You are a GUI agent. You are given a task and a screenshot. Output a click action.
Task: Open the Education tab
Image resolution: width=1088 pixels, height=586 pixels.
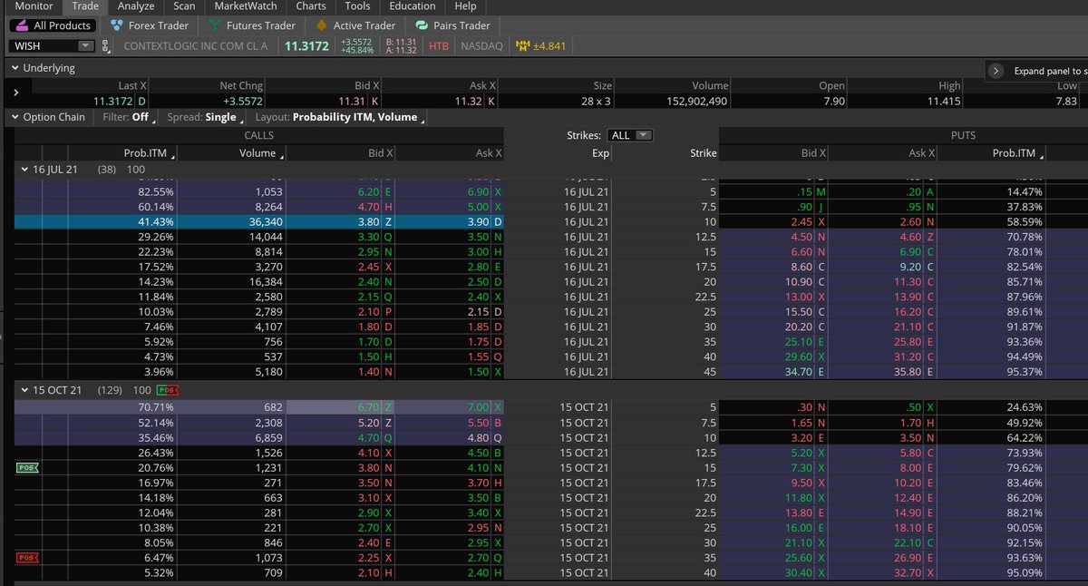pos(413,6)
